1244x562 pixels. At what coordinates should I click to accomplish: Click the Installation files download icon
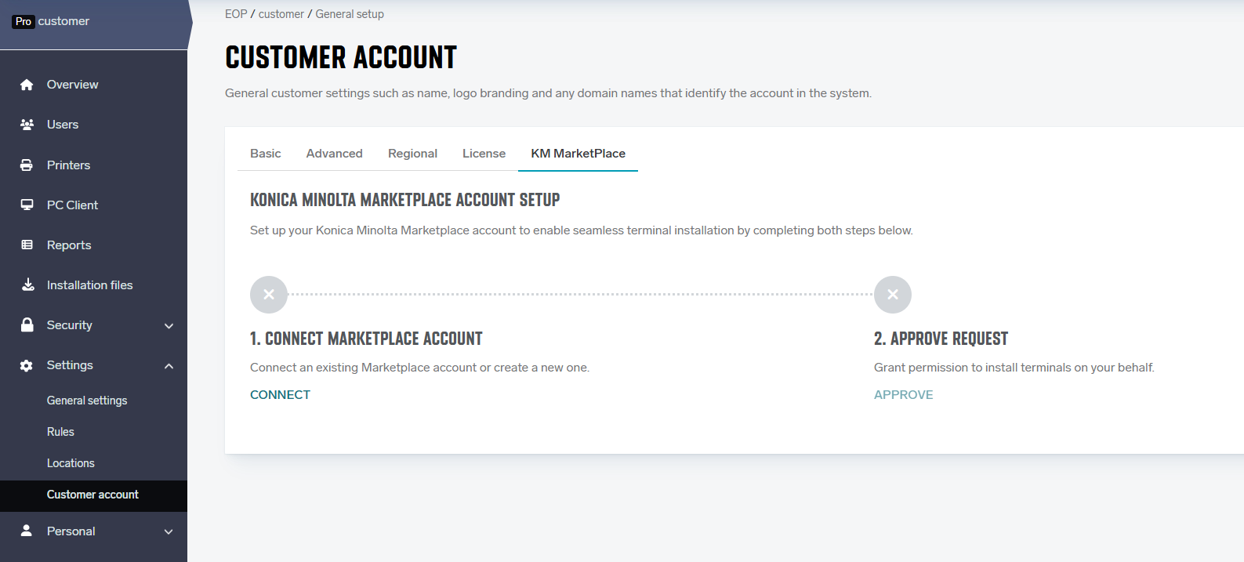pyautogui.click(x=27, y=285)
